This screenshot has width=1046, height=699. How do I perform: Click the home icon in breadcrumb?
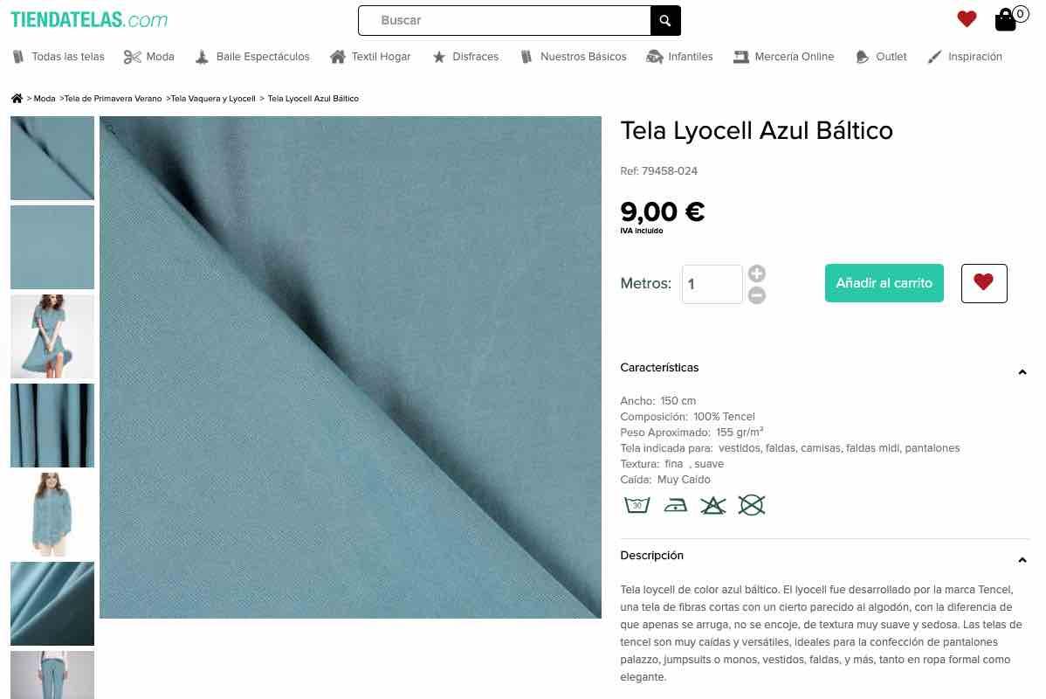[x=17, y=98]
